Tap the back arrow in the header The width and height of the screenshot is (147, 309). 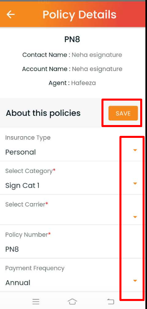point(11,14)
